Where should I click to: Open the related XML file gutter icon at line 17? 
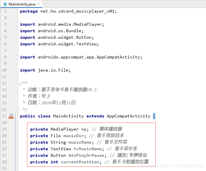tap(11, 116)
